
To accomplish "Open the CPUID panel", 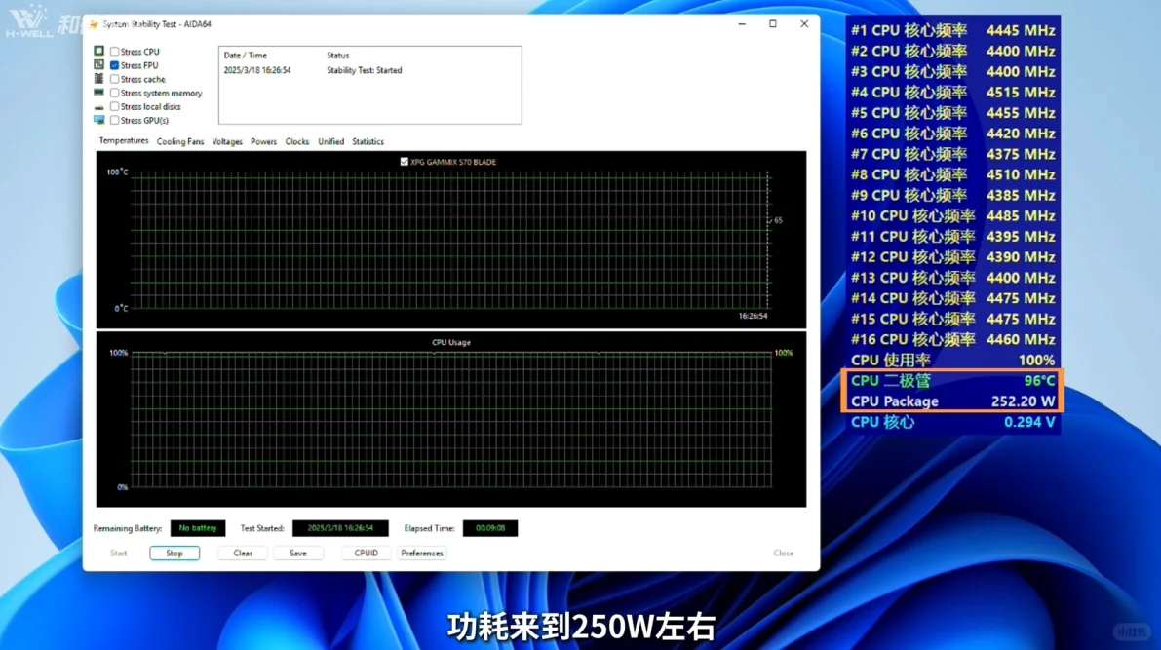I will click(x=366, y=553).
